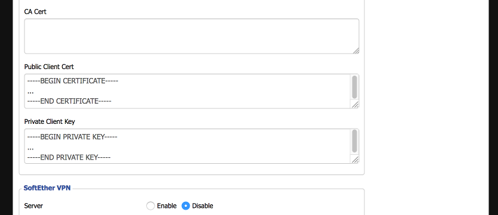Click the Enable text label beside its radio
This screenshot has height=215, width=498.
[167, 206]
